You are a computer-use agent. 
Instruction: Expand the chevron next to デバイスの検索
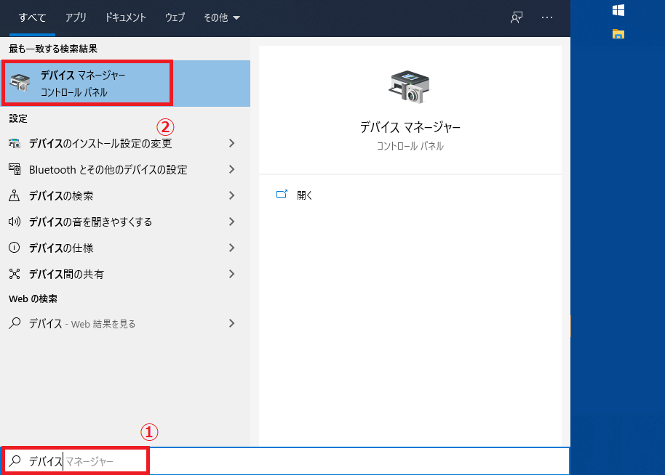pyautogui.click(x=231, y=195)
